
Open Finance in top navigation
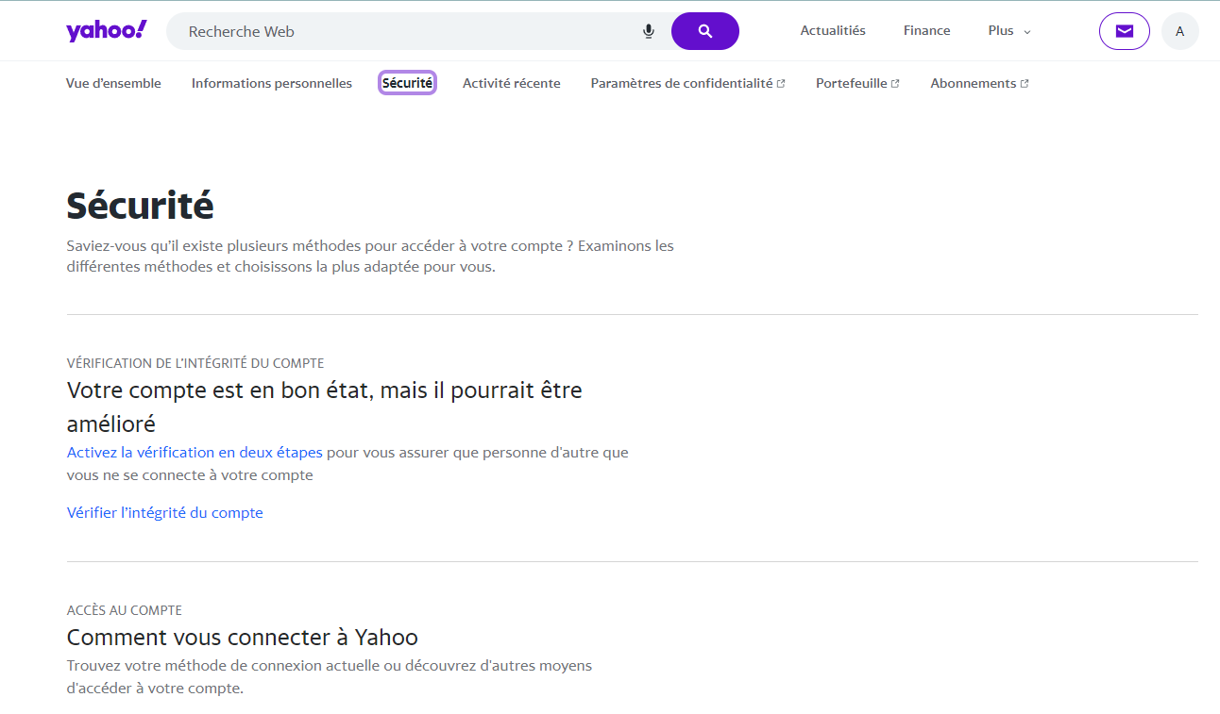(927, 31)
